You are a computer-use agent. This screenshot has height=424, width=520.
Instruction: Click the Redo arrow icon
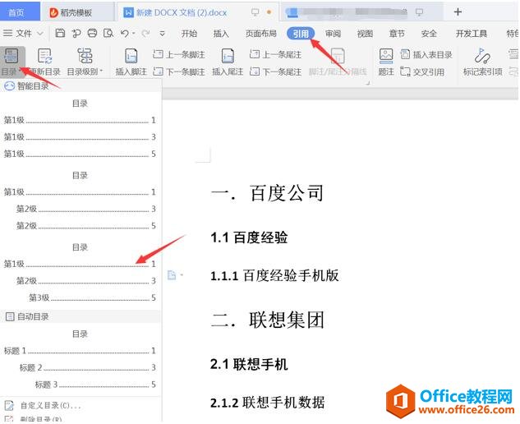click(x=145, y=33)
